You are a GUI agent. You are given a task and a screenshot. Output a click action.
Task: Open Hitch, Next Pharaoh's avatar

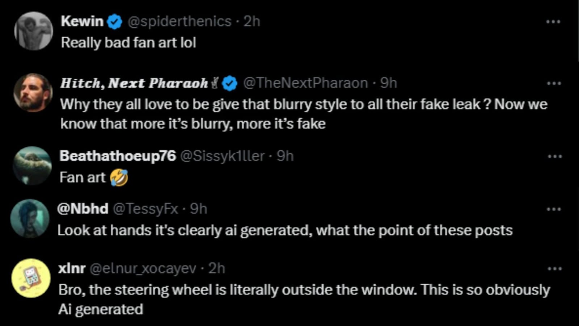(33, 93)
